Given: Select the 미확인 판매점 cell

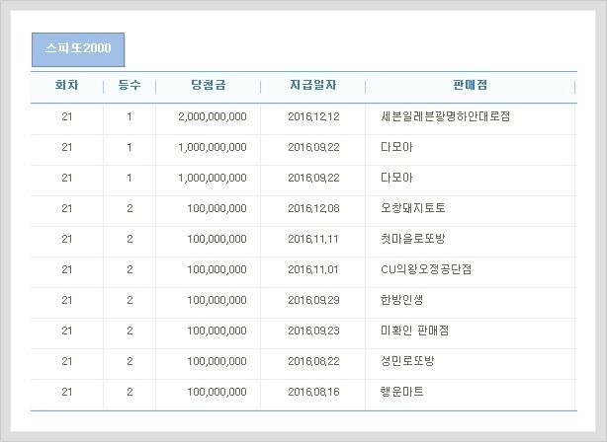Looking at the screenshot, I should coord(415,330).
